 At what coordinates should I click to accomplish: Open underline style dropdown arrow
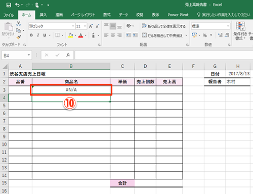(x=50, y=35)
